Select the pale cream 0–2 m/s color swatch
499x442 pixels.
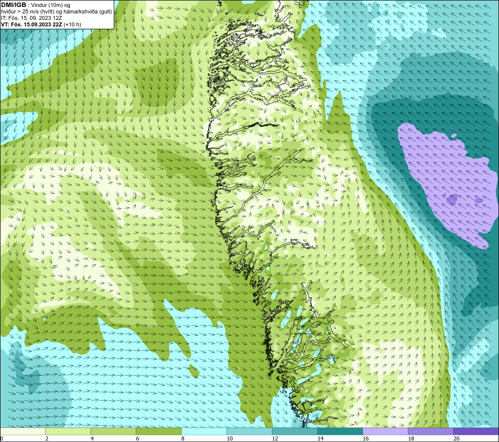[23, 431]
